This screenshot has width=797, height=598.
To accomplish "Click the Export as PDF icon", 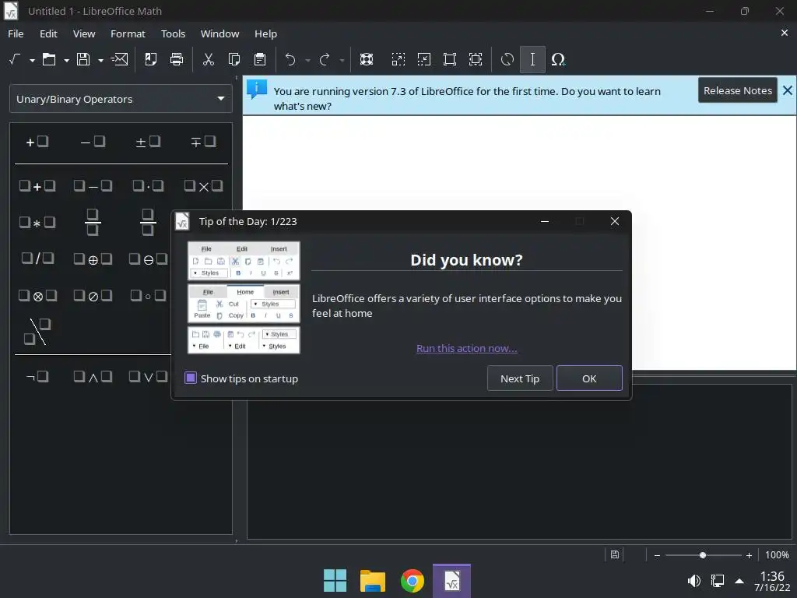I will point(150,59).
